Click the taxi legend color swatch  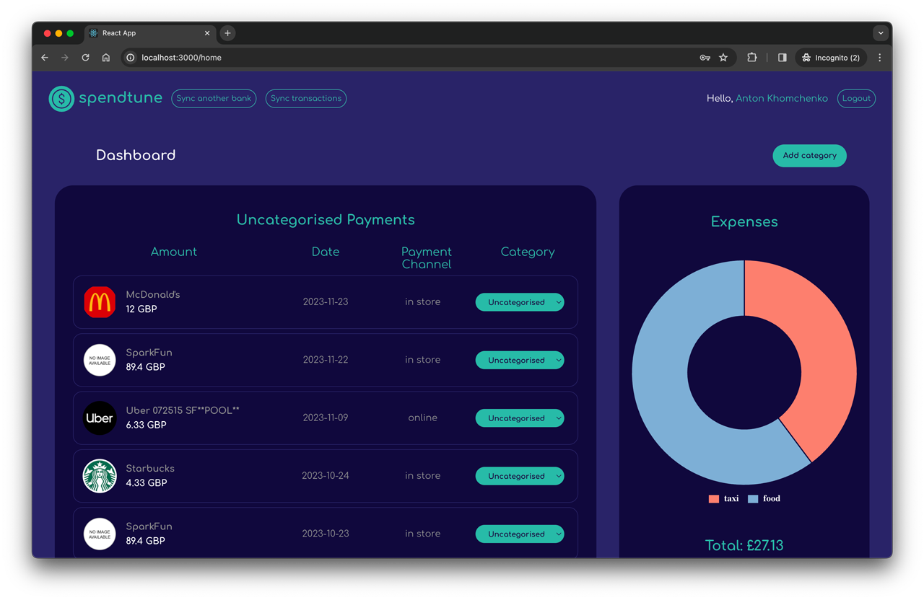[x=714, y=499]
